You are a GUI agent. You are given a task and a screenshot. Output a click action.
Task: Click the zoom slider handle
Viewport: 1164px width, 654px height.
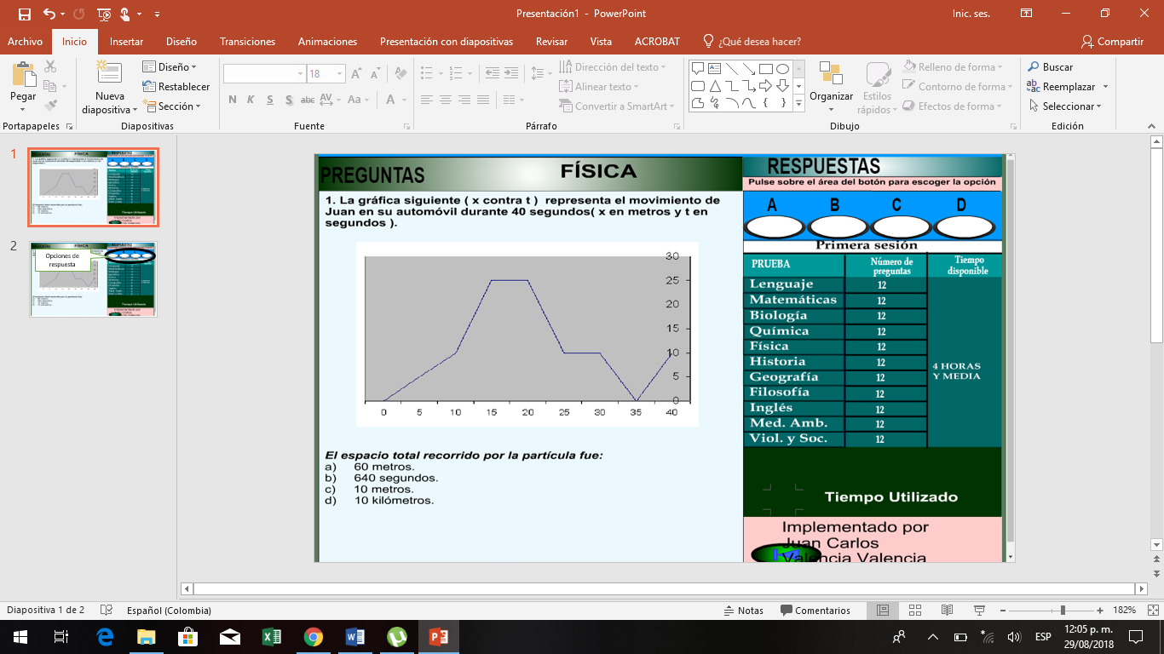click(x=1063, y=611)
